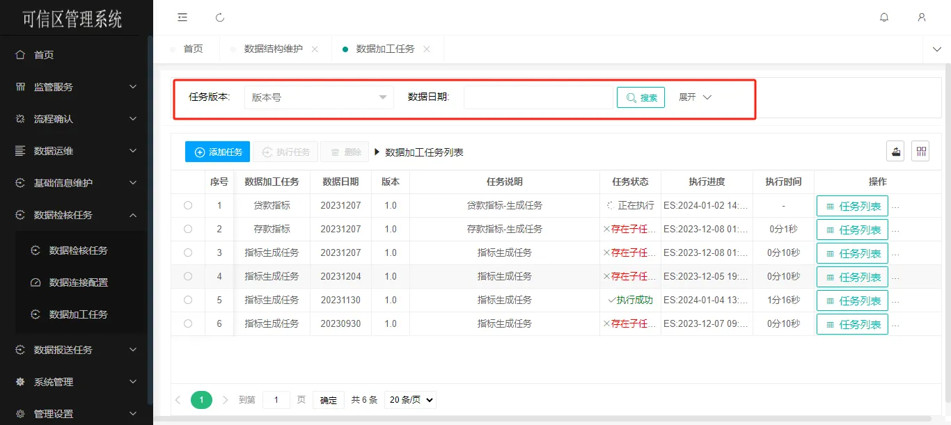Viewport: 951px width, 425px height.
Task: Click the sidebar collapse menu icon
Action: coord(182,17)
